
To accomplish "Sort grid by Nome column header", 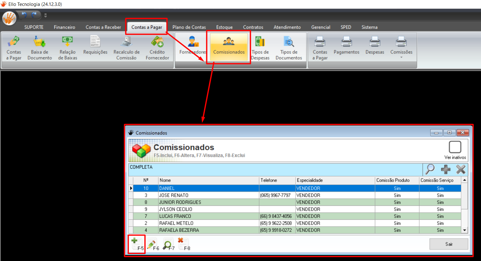I will pyautogui.click(x=209, y=180).
